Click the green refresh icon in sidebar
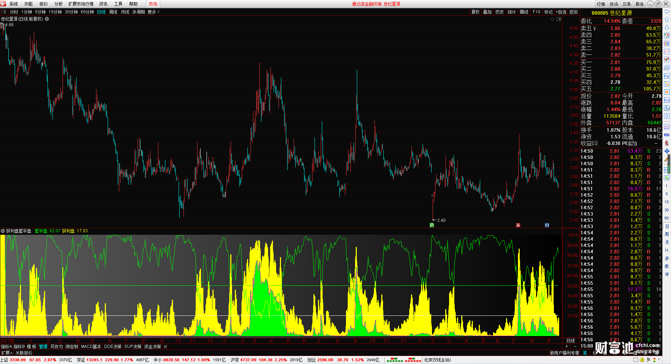Image resolution: width=671 pixels, height=364 pixels. 667,178
